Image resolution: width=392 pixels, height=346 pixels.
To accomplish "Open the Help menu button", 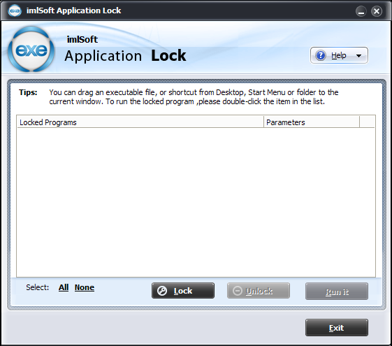I will (x=339, y=55).
